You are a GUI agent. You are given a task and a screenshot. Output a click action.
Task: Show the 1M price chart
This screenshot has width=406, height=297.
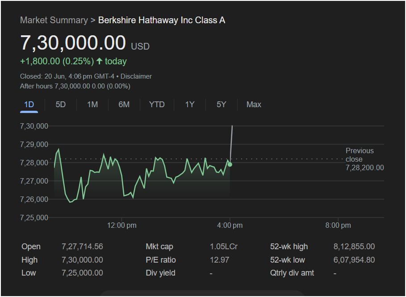[92, 105]
